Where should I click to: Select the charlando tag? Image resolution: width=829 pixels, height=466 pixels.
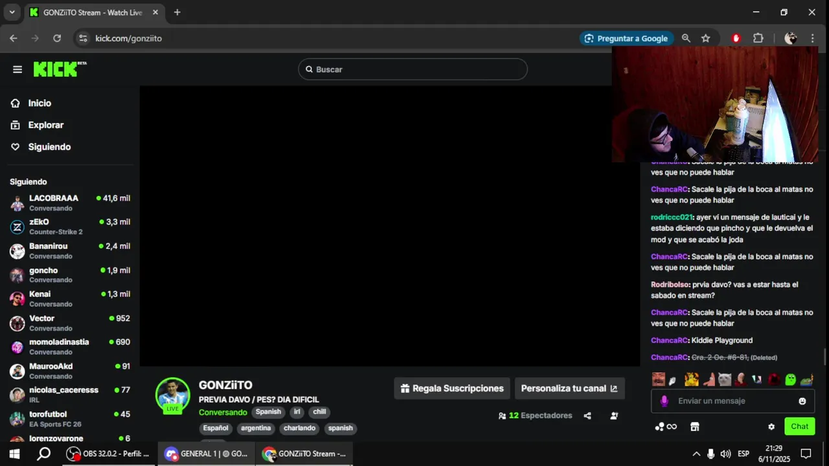[x=299, y=428]
